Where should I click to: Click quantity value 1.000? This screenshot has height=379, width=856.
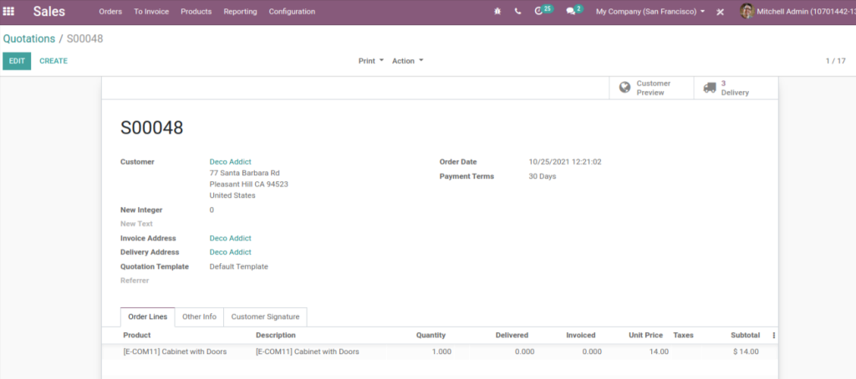coord(441,351)
